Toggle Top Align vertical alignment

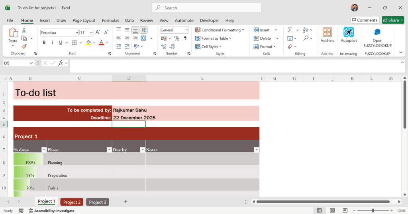119,29
